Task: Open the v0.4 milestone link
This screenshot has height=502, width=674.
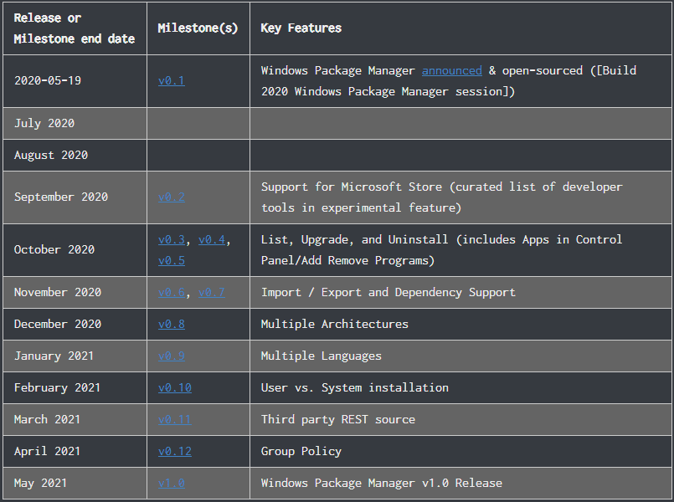Action: (x=212, y=239)
